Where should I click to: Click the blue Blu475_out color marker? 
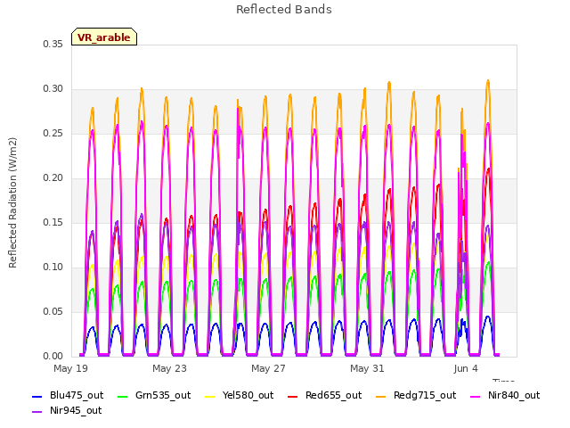coord(37,396)
